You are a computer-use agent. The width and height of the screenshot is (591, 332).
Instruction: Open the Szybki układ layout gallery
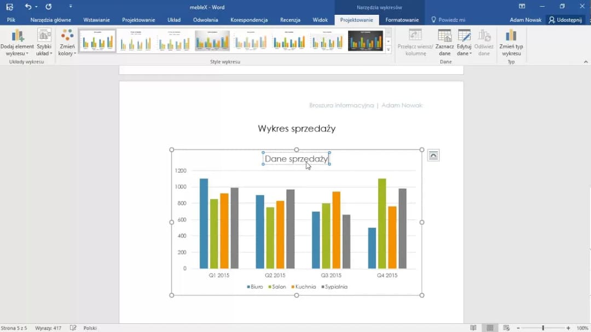(44, 43)
